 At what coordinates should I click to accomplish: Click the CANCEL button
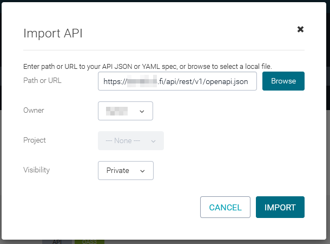pos(225,207)
